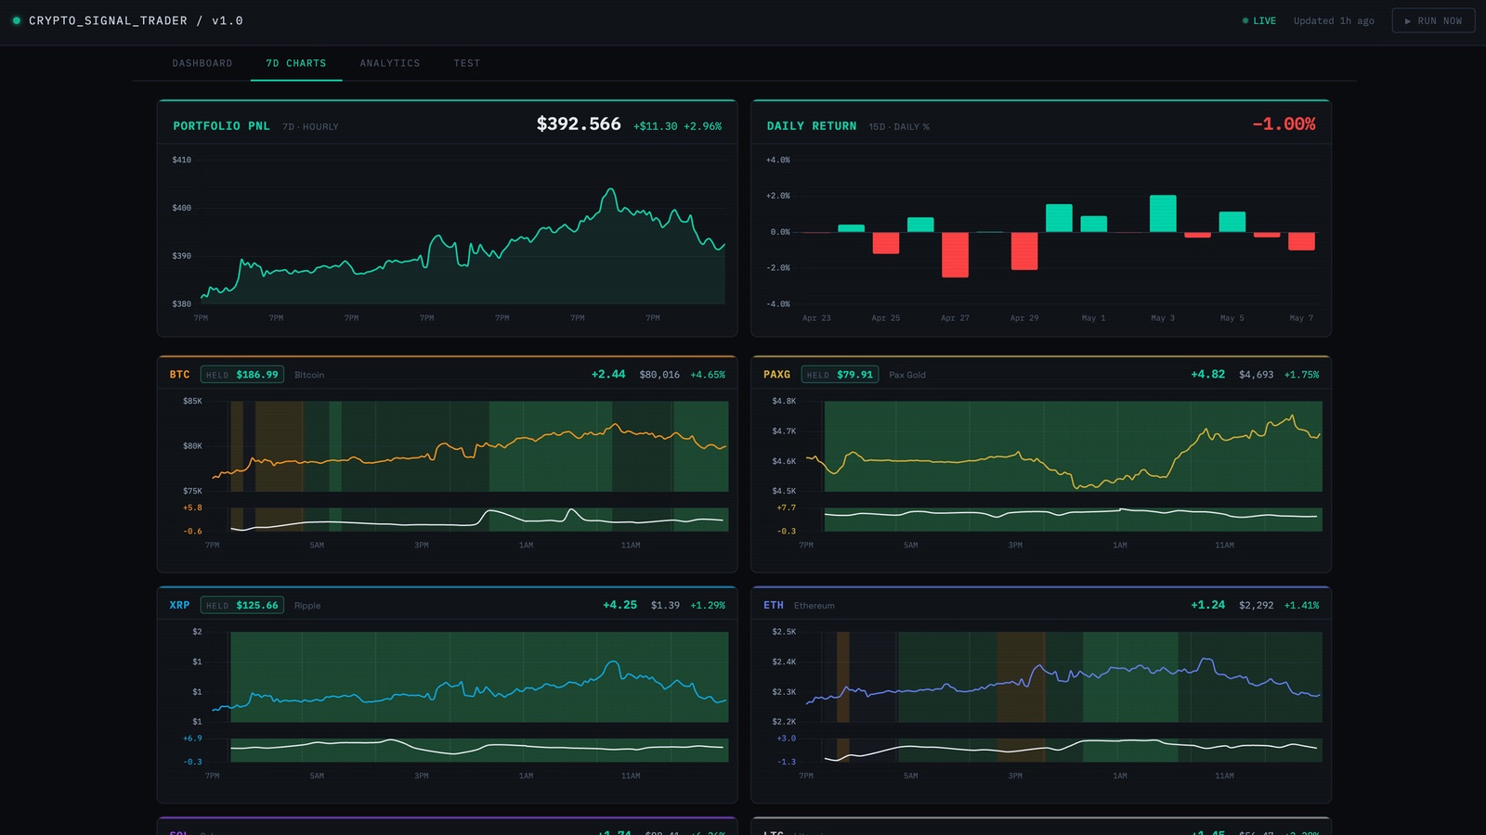The height and width of the screenshot is (835, 1486).
Task: Click the $410 axis label on portfolio chart
Action: [x=182, y=160]
